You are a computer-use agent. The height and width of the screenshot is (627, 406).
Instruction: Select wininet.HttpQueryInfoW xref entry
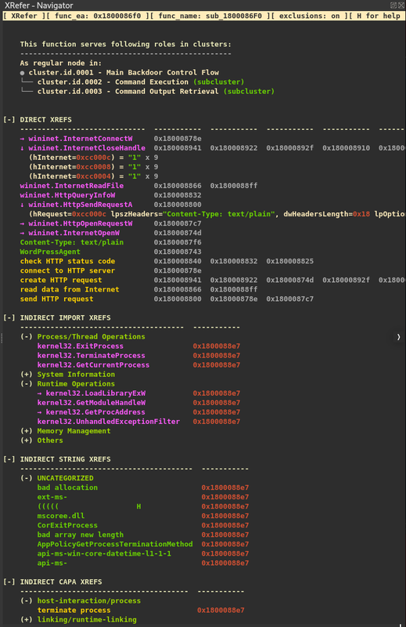[x=67, y=195]
